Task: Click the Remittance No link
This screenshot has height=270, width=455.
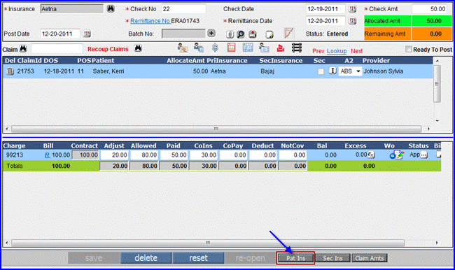Action: [x=150, y=21]
